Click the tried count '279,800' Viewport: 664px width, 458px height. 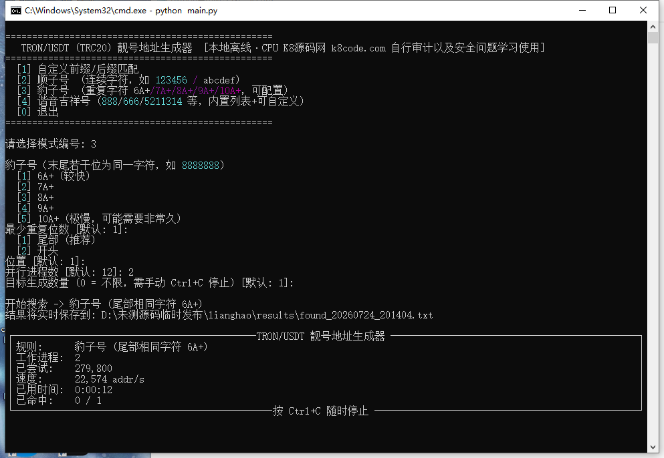pos(94,369)
